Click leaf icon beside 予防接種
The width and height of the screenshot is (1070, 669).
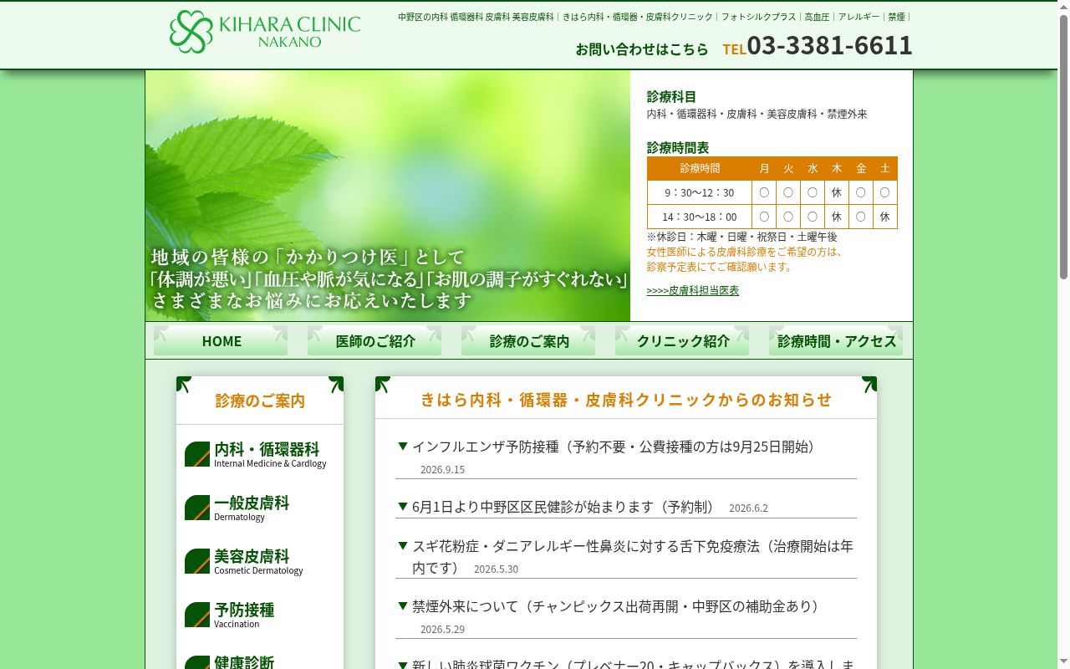click(x=197, y=615)
